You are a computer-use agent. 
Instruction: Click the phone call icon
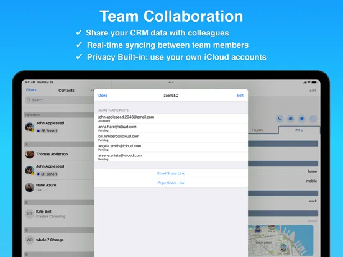280,119
